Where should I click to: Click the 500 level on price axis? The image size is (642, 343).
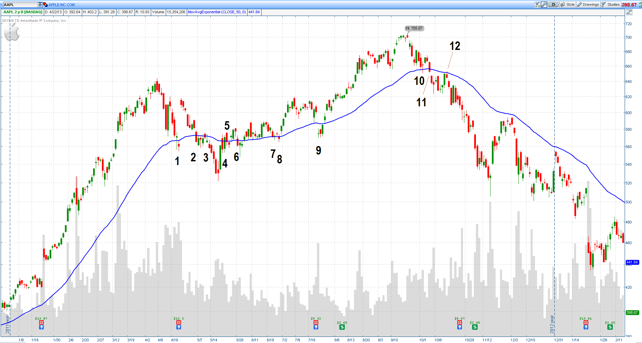[628, 202]
